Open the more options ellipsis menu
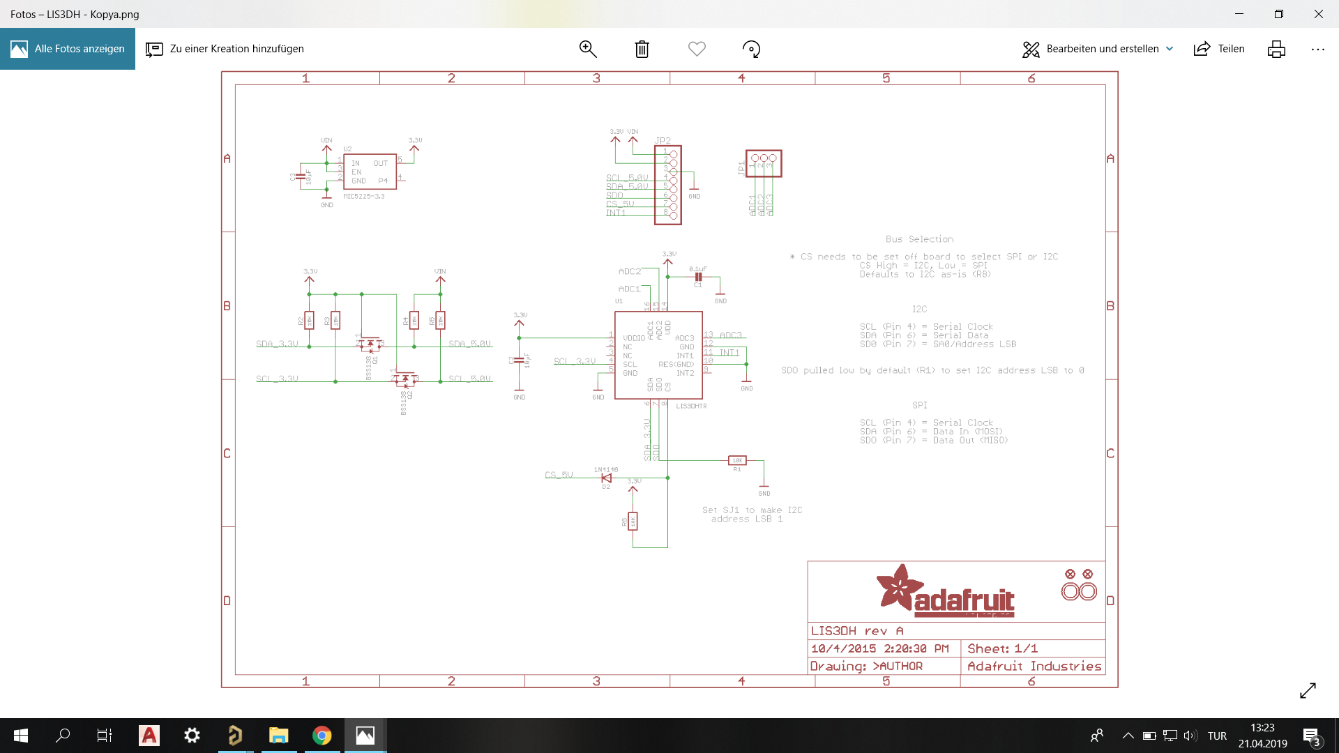 click(x=1317, y=49)
